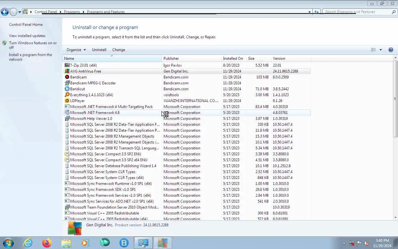The width and height of the screenshot is (398, 249).
Task: Expand the arrow after Control Panel breadcrumb
Action: coord(60,12)
